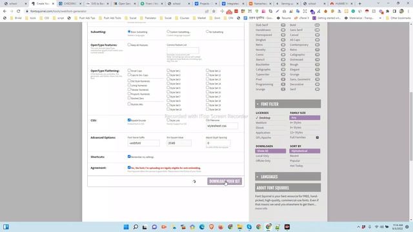Show hidden system tray icons chevron

coord(358,227)
